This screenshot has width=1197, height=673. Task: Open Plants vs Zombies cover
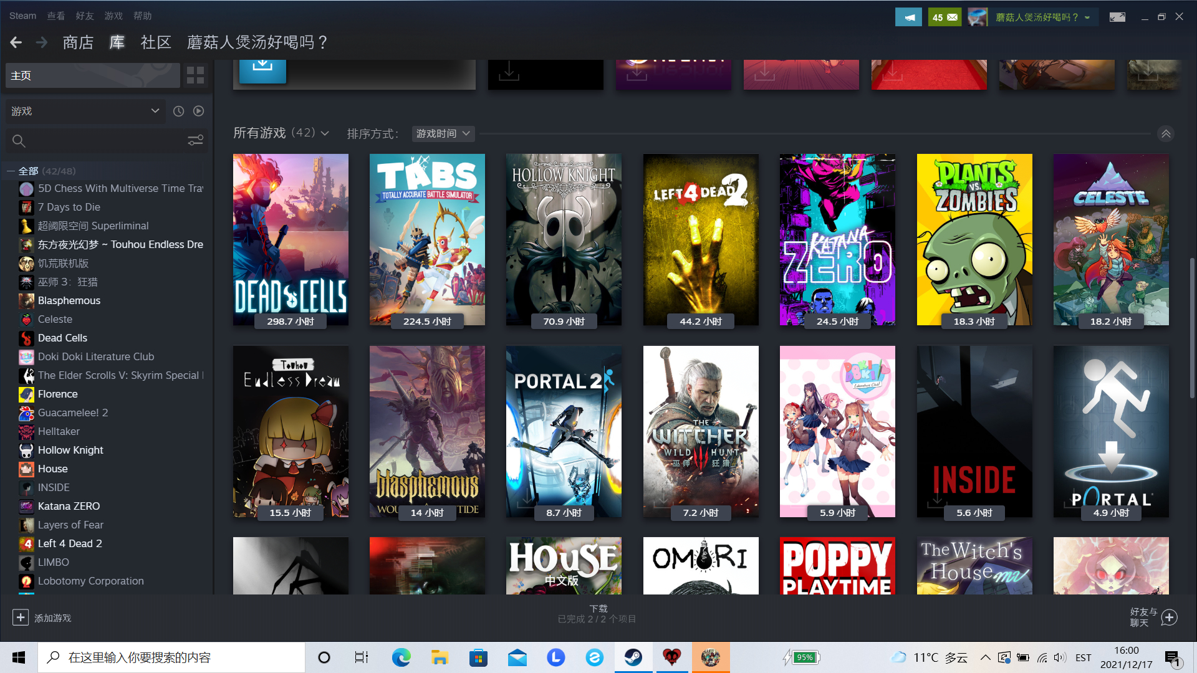974,239
